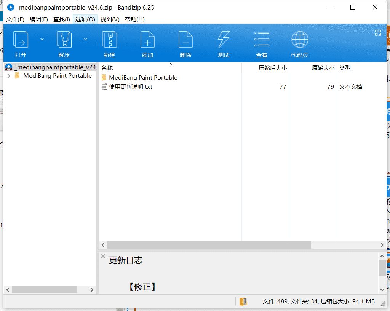Screen dimensions: 390x311
Task: Test the archive with 测试 icon
Action: pyautogui.click(x=224, y=40)
